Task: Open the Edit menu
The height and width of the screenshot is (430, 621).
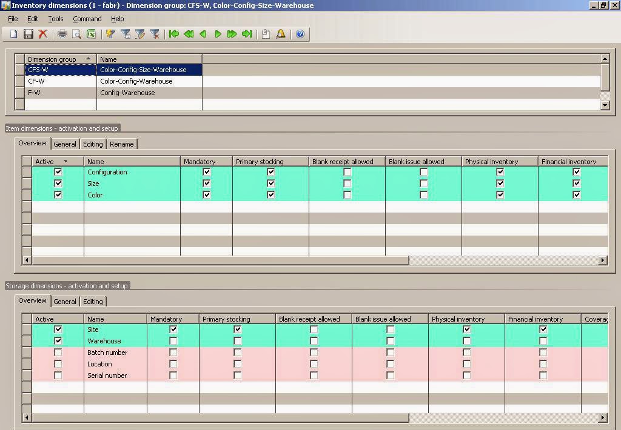Action: tap(33, 19)
